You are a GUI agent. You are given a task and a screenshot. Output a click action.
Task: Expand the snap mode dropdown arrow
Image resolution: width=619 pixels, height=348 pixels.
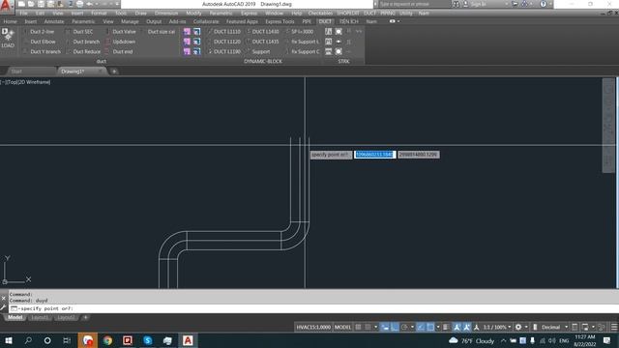[x=376, y=327]
